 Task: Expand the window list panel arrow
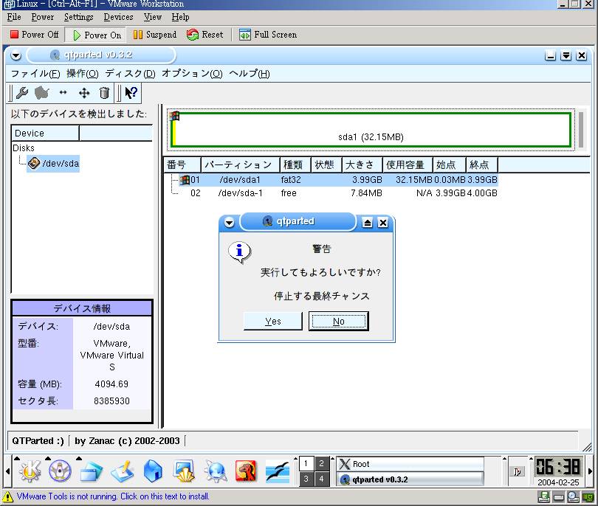click(x=78, y=458)
